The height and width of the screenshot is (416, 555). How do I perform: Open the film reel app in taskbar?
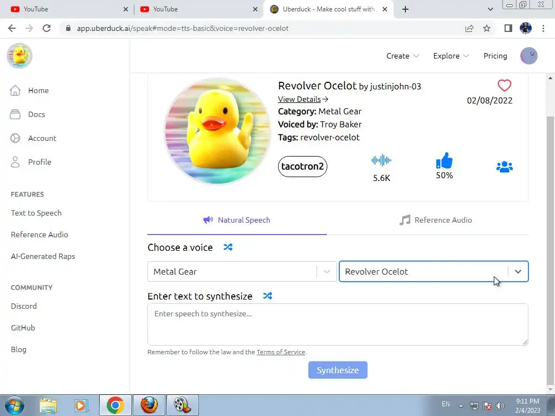point(182,405)
